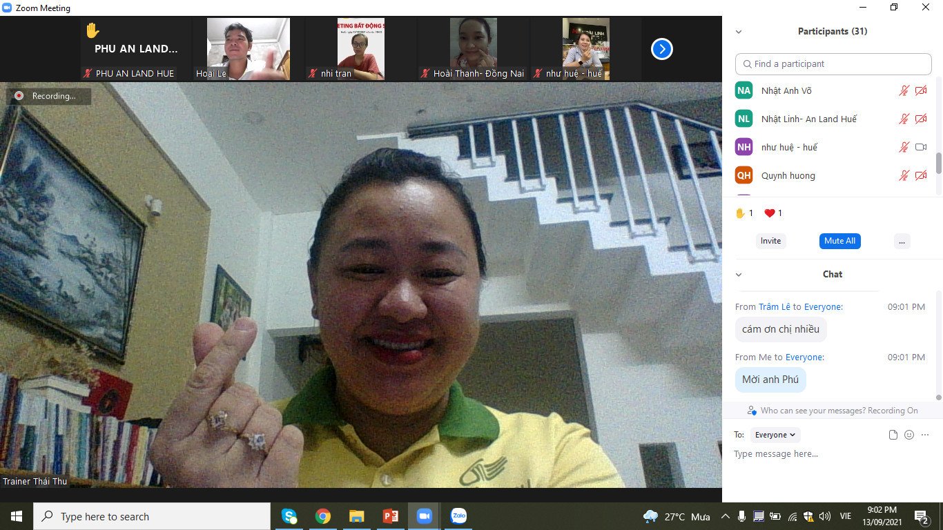Viewport: 943px width, 530px height.
Task: Open PowerPoint from the taskbar
Action: (391, 516)
